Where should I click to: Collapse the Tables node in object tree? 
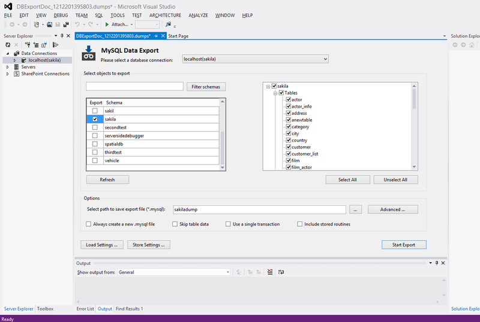275,93
